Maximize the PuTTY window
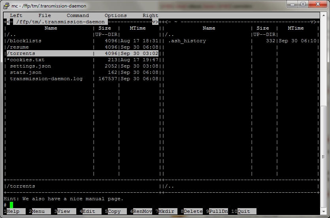The image size is (330, 218). (x=303, y=4)
